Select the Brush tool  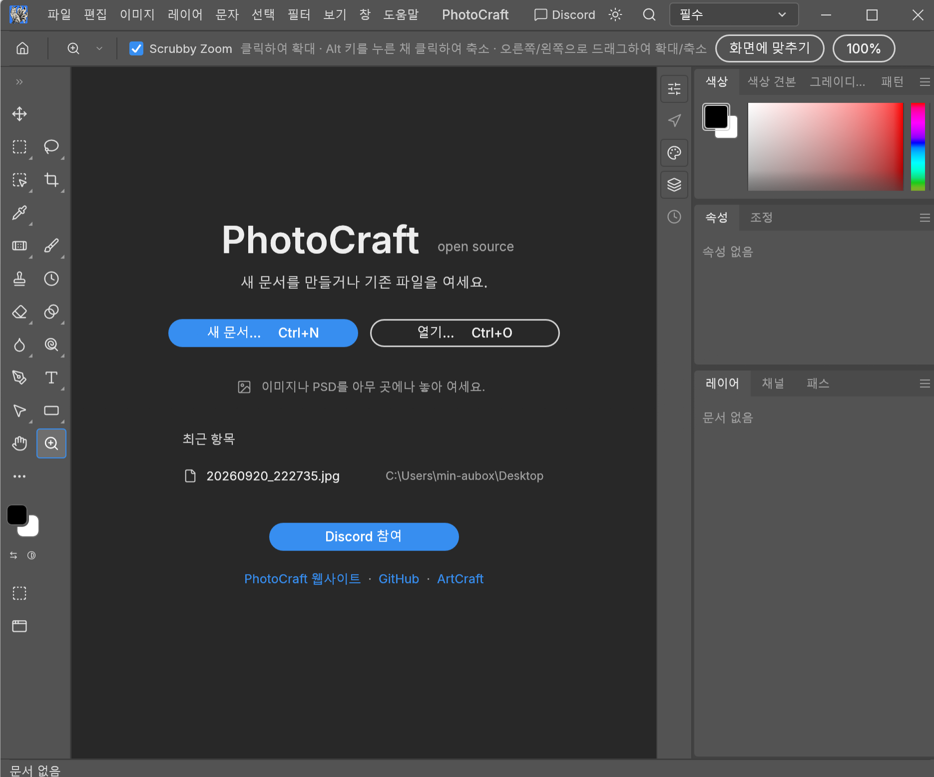[51, 246]
